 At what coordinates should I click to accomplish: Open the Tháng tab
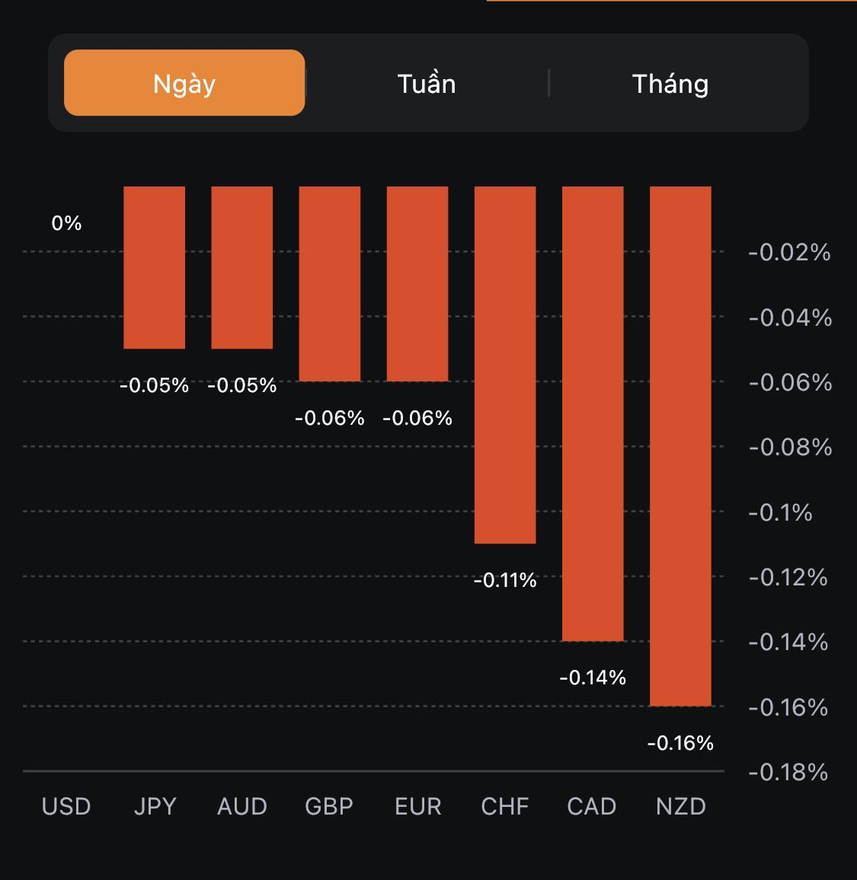tap(670, 83)
